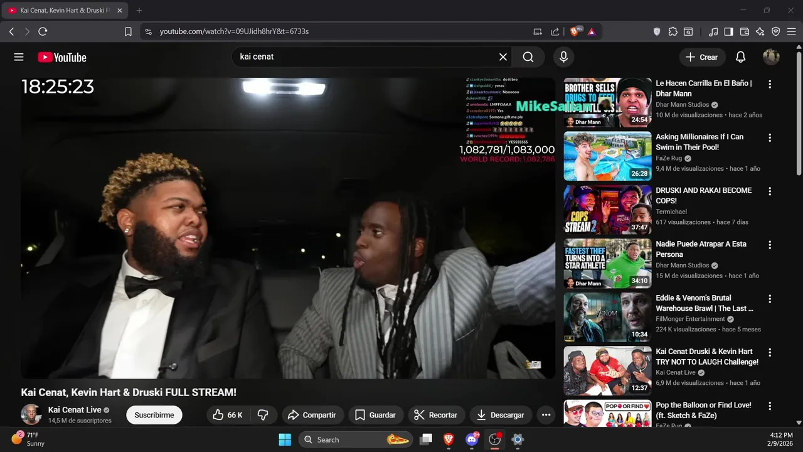Open the Windows Start button

click(x=285, y=439)
